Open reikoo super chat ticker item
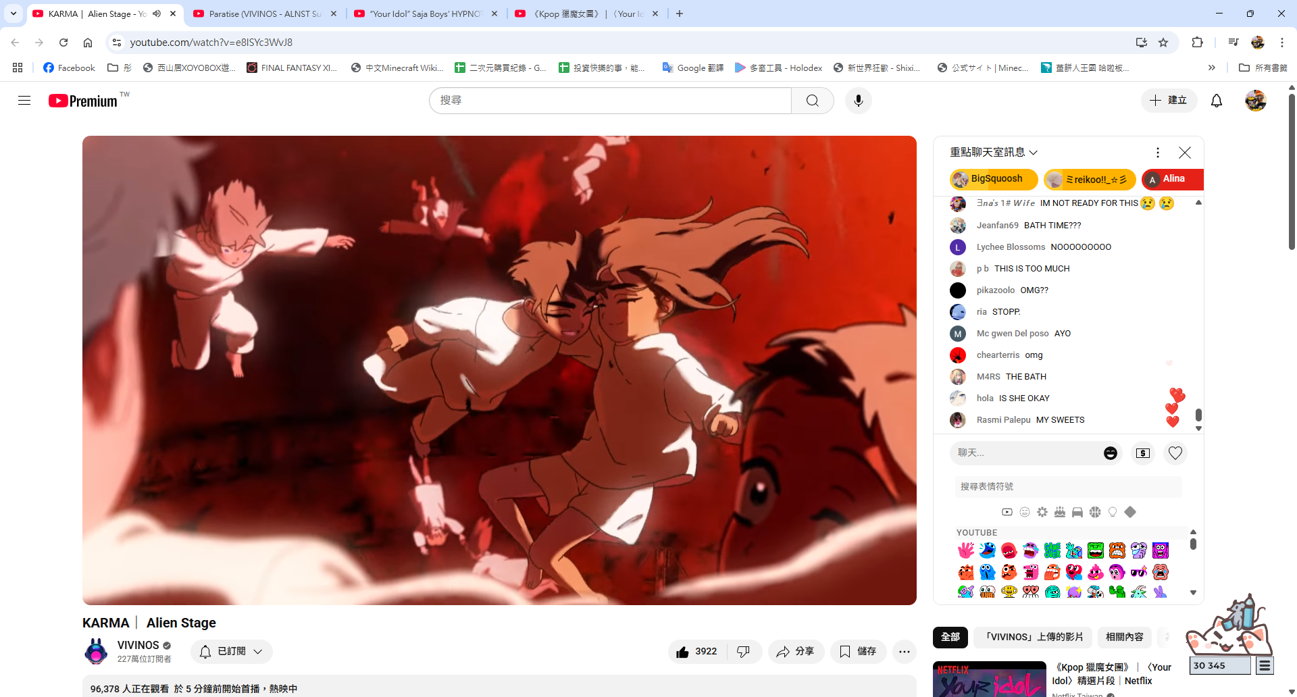The height and width of the screenshot is (697, 1297). (x=1090, y=179)
